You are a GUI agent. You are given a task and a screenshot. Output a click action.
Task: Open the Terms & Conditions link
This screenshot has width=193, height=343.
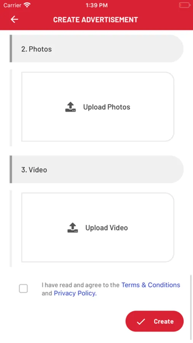(x=151, y=285)
